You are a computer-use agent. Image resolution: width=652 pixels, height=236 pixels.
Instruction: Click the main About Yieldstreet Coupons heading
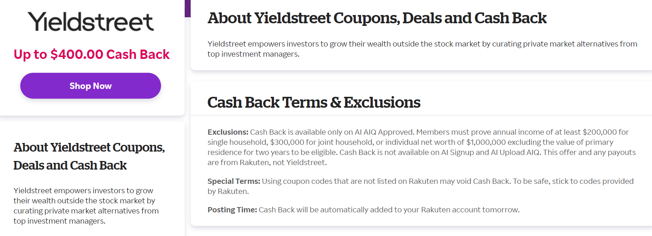[x=377, y=18]
